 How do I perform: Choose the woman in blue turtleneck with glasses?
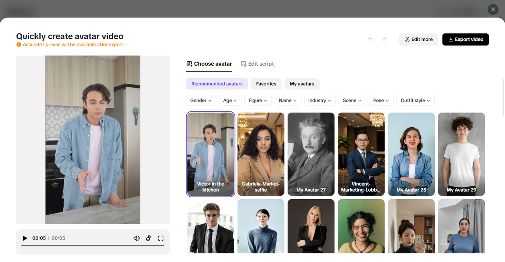coord(261,226)
